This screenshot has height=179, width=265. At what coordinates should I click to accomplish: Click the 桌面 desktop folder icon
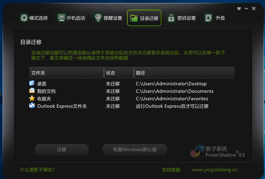pos(32,83)
